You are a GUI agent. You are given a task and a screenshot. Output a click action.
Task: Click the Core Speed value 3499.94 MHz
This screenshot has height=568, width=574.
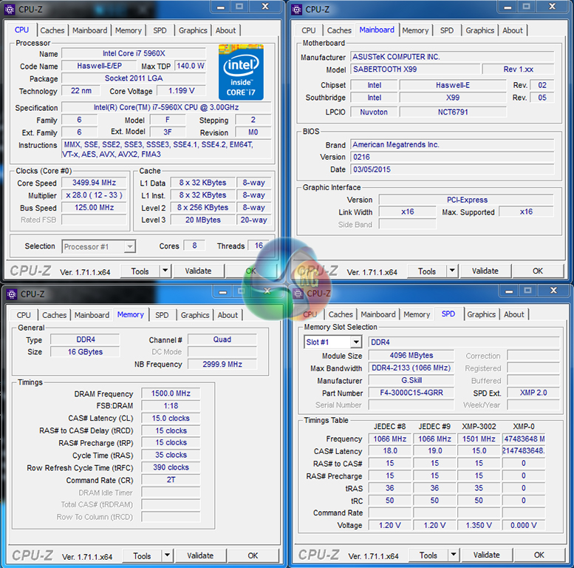coord(94,183)
